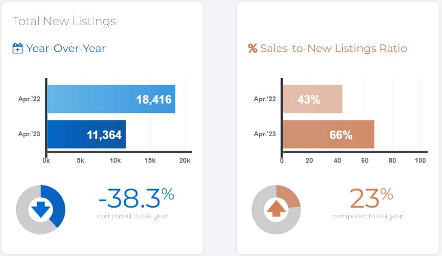Click the orange up arrow icon
Viewport: 442px width, 256px height.
tap(276, 209)
